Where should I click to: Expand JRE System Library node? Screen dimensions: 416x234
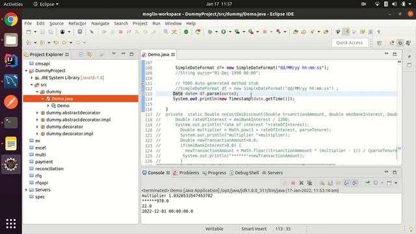pos(32,78)
